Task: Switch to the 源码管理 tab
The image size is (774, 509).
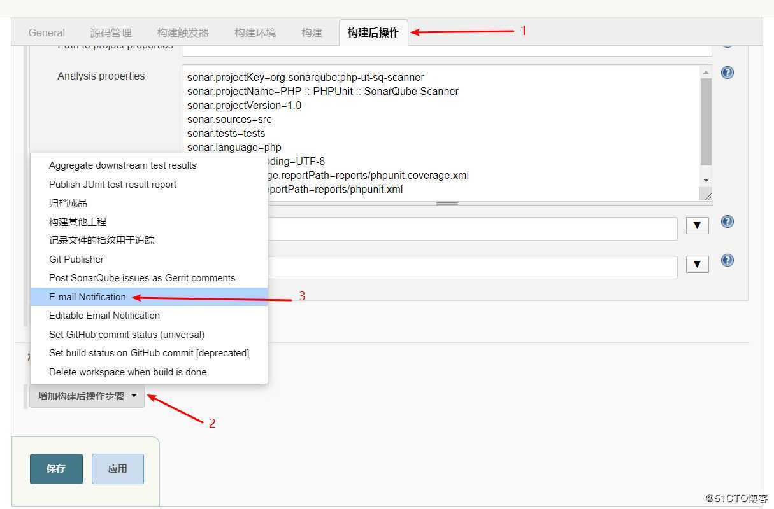Action: pyautogui.click(x=111, y=32)
